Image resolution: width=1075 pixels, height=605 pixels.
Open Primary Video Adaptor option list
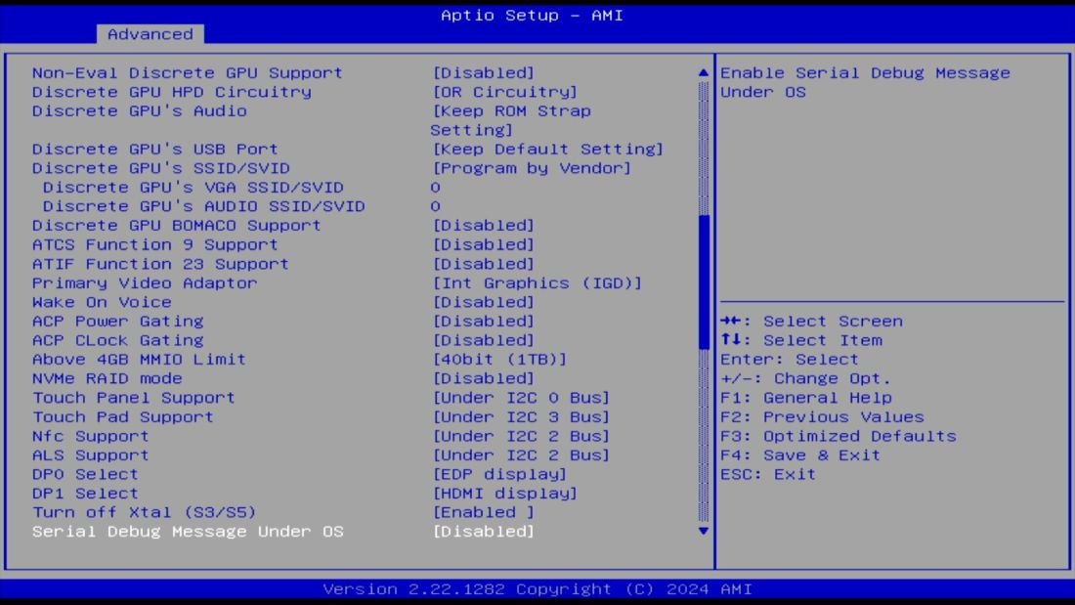537,283
